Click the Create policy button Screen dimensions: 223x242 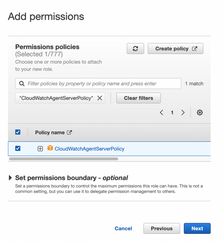coord(175,49)
